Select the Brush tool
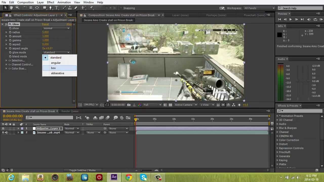324x182 pixels. pyautogui.click(x=64, y=8)
